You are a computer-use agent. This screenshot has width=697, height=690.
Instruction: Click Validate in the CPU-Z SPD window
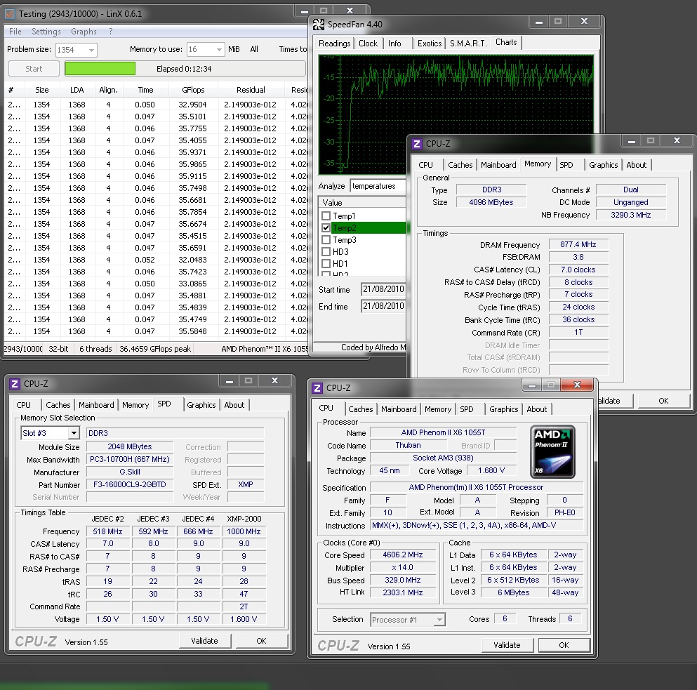(204, 641)
